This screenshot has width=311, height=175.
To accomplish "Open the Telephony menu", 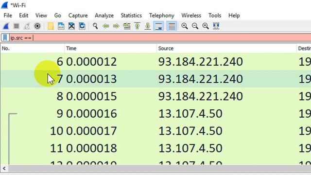I will pos(162,16).
